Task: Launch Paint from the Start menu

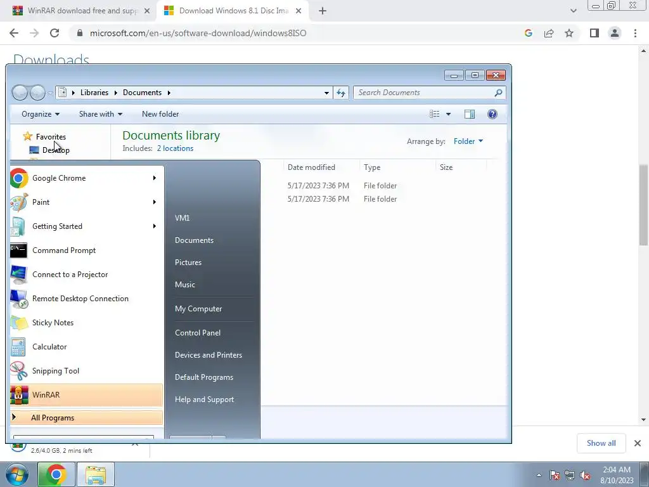Action: coord(87,202)
